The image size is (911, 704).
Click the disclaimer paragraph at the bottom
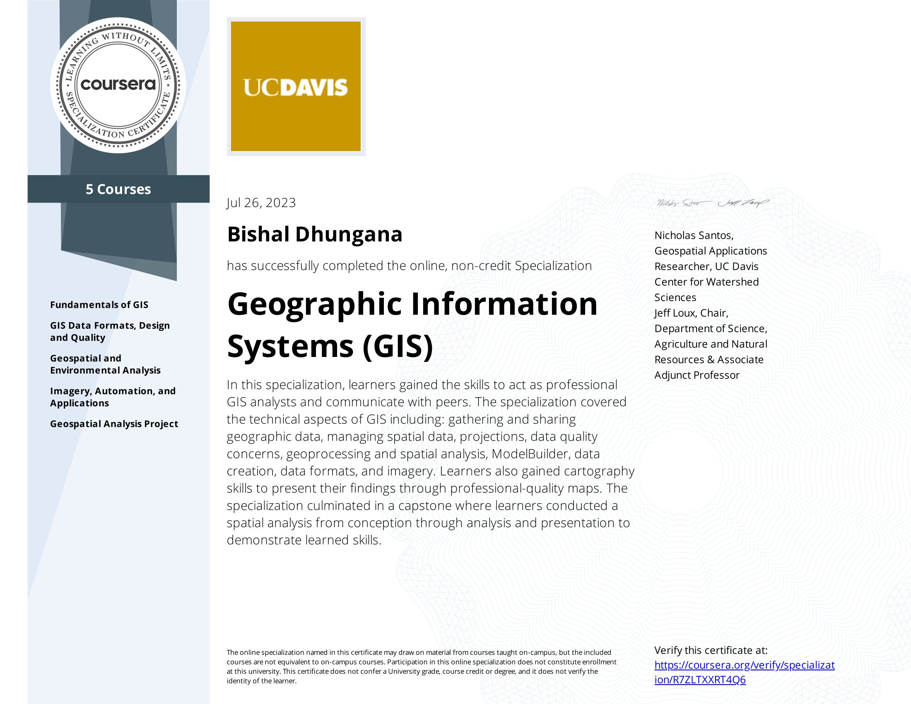click(x=421, y=666)
